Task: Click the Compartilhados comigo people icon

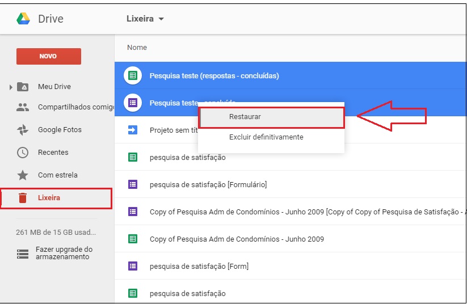Action: point(23,107)
